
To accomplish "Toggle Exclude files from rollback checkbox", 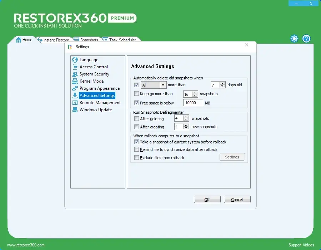I will click(136, 158).
